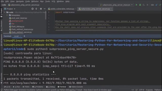Click the Stop icon in toolbar
162x91 pixels.
pyautogui.click(x=147, y=5)
